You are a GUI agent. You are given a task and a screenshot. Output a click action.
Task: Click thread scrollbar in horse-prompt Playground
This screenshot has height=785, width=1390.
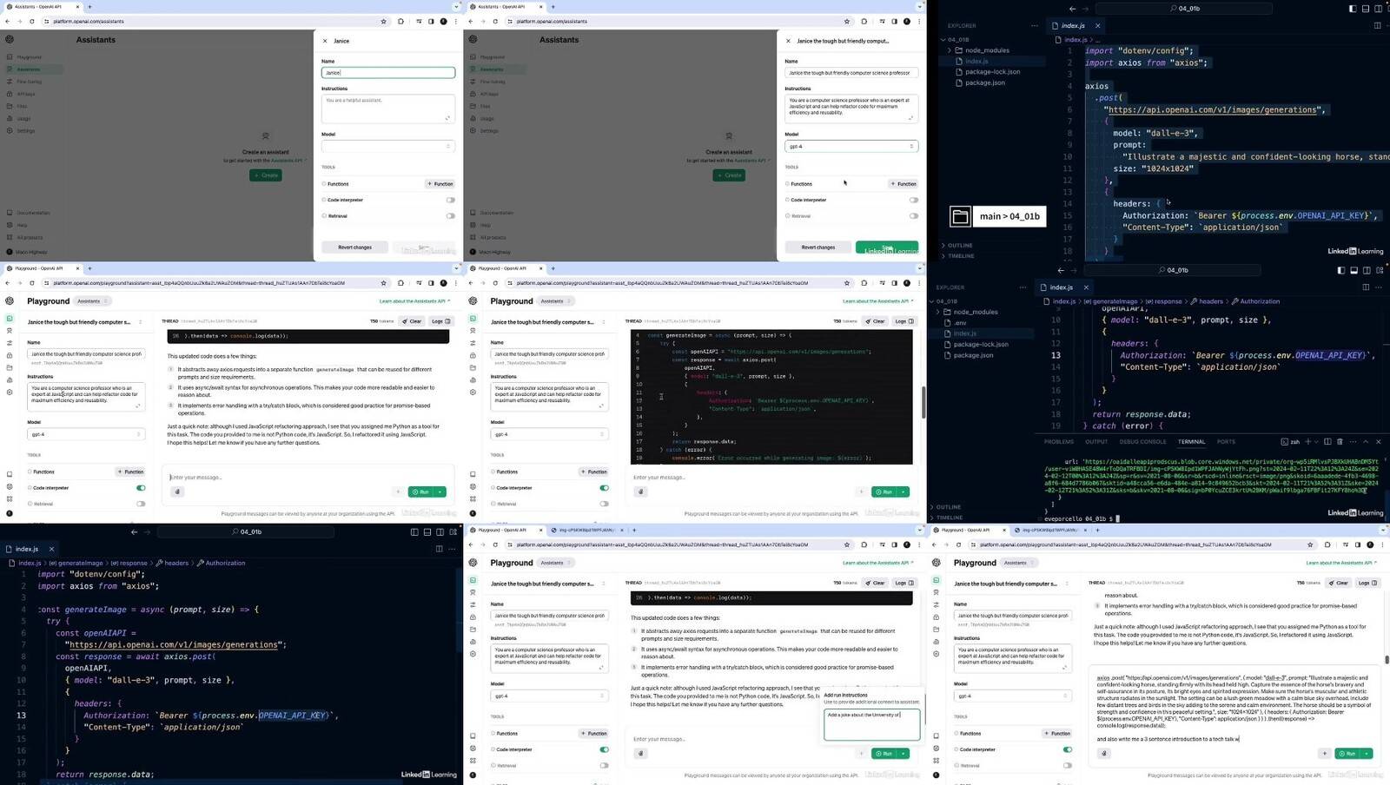tap(1387, 660)
